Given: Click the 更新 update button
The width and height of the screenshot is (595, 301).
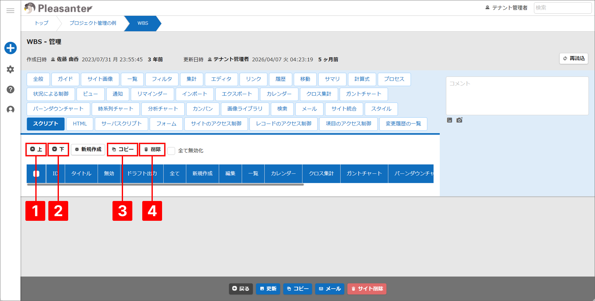Looking at the screenshot, I should tap(268, 289).
